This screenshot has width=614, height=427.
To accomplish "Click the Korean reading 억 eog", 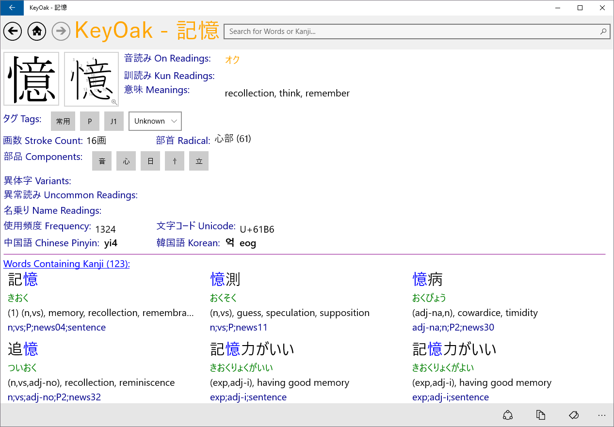I will (x=241, y=243).
